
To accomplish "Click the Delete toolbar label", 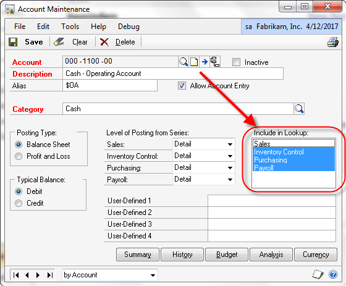I will 125,42.
